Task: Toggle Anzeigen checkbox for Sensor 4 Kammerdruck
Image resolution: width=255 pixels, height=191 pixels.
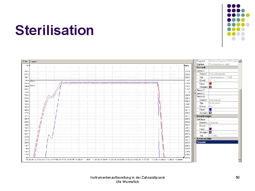Action: (x=210, y=113)
